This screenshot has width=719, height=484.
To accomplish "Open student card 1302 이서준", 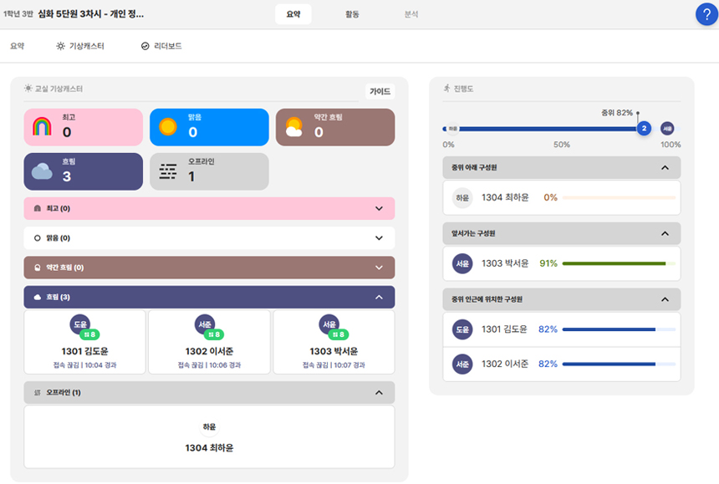I will click(x=209, y=343).
